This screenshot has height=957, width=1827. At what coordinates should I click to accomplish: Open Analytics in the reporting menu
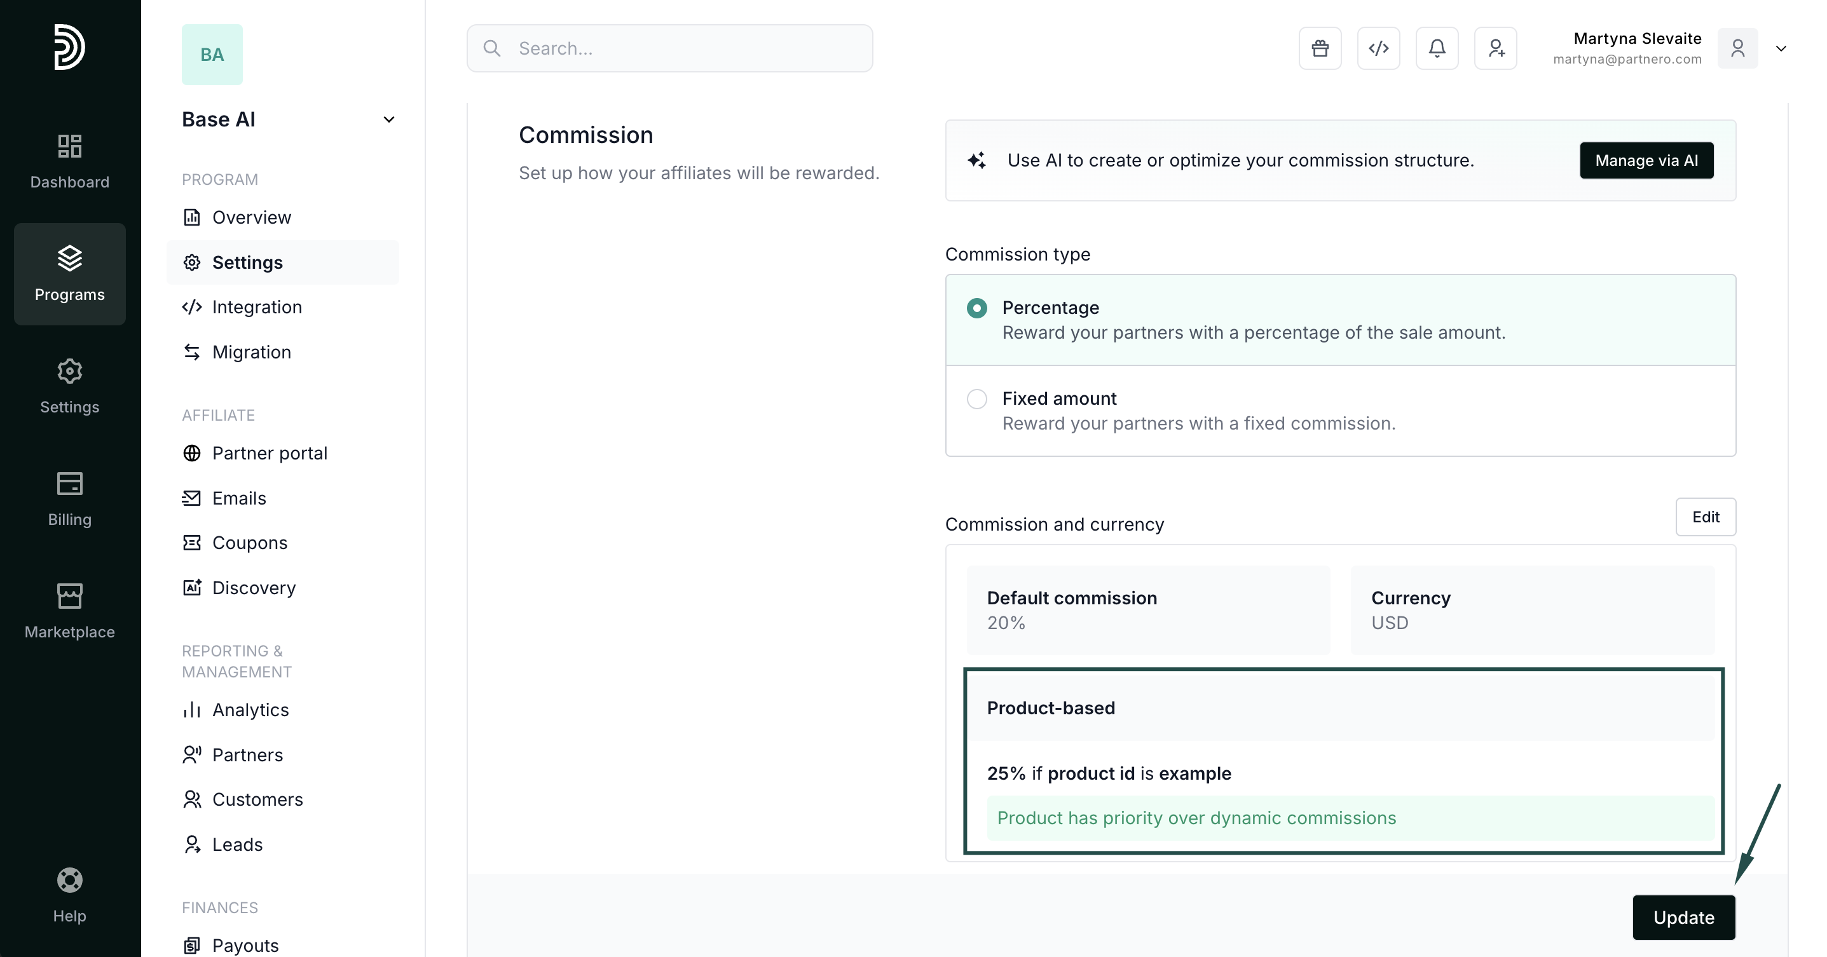tap(250, 710)
